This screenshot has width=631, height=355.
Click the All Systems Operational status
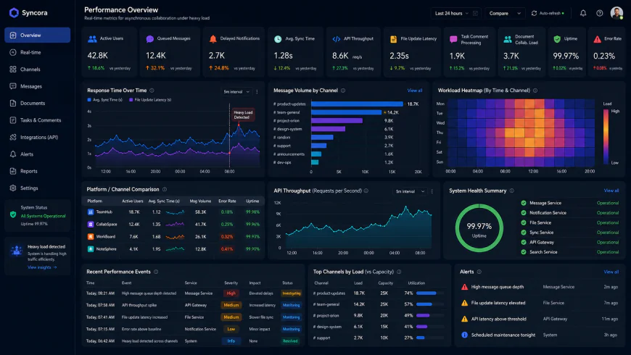pos(43,216)
